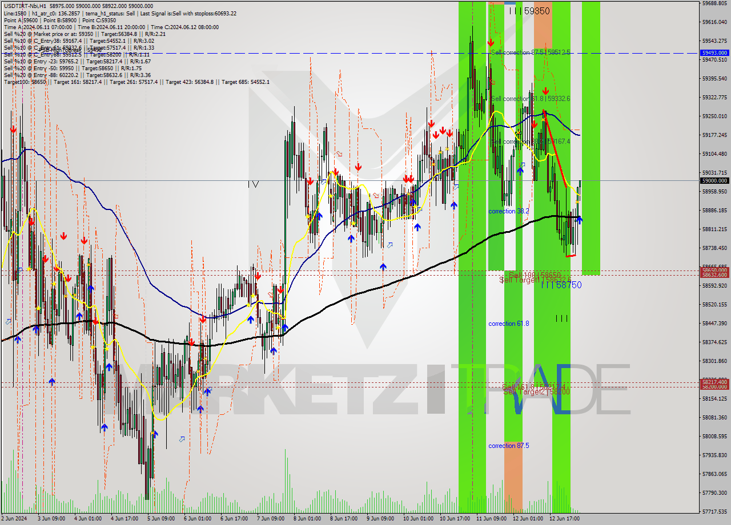Click the 'correction 87.5' blue chart label

[x=509, y=446]
